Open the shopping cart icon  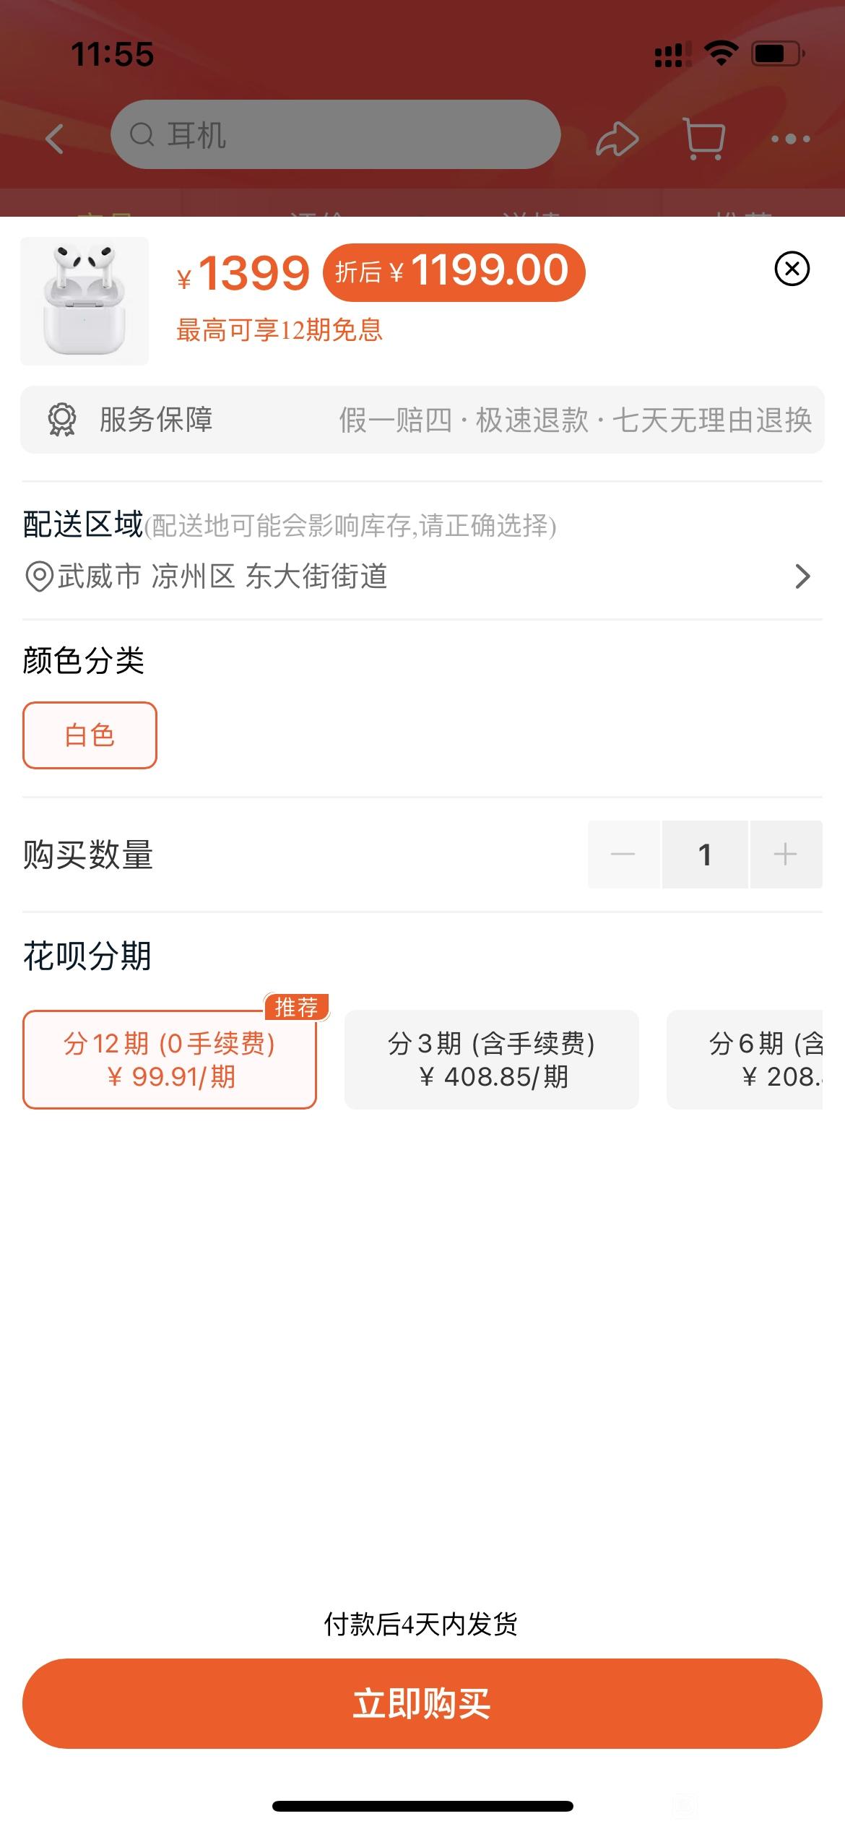704,138
